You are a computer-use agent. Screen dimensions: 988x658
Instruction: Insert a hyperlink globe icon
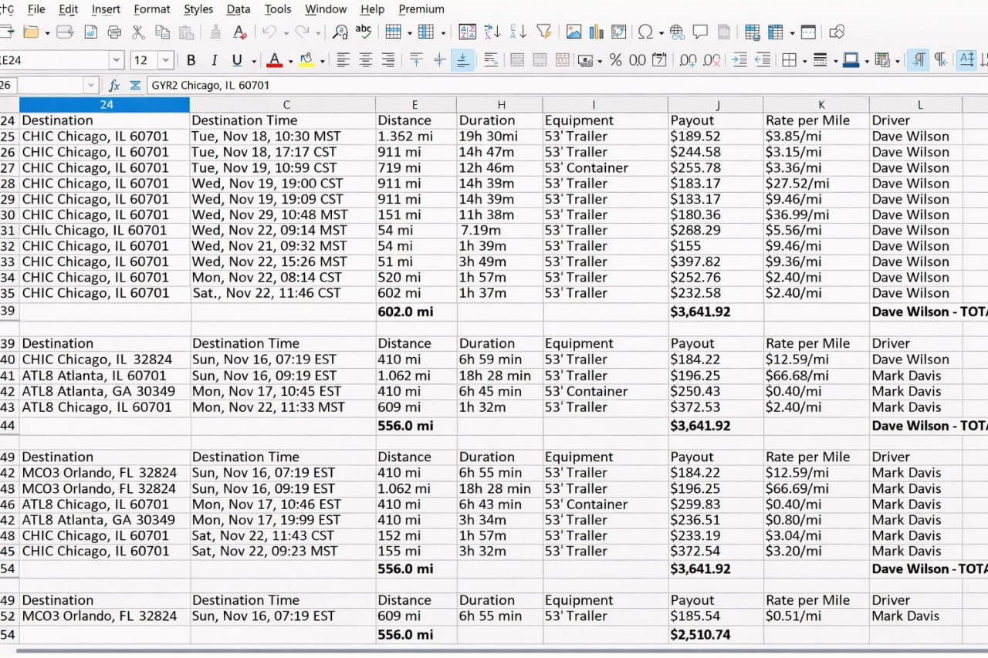pyautogui.click(x=677, y=32)
